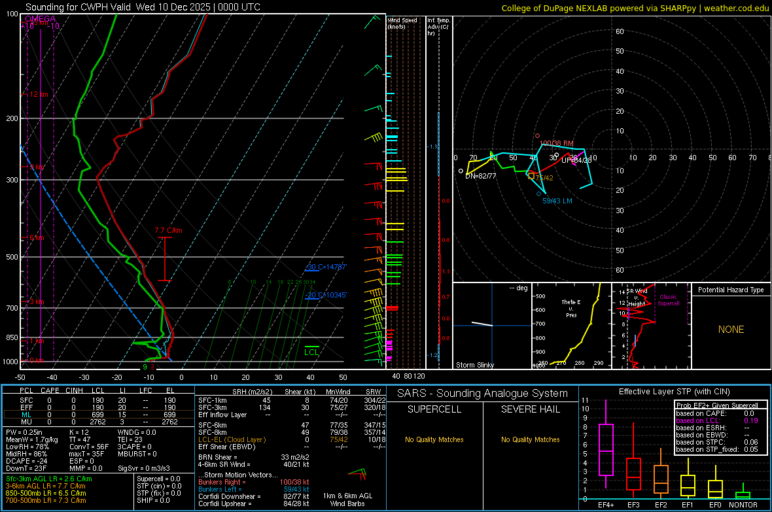Click the 'TEI = 23' value
The height and width of the screenshot is (512, 772).
pos(130,439)
